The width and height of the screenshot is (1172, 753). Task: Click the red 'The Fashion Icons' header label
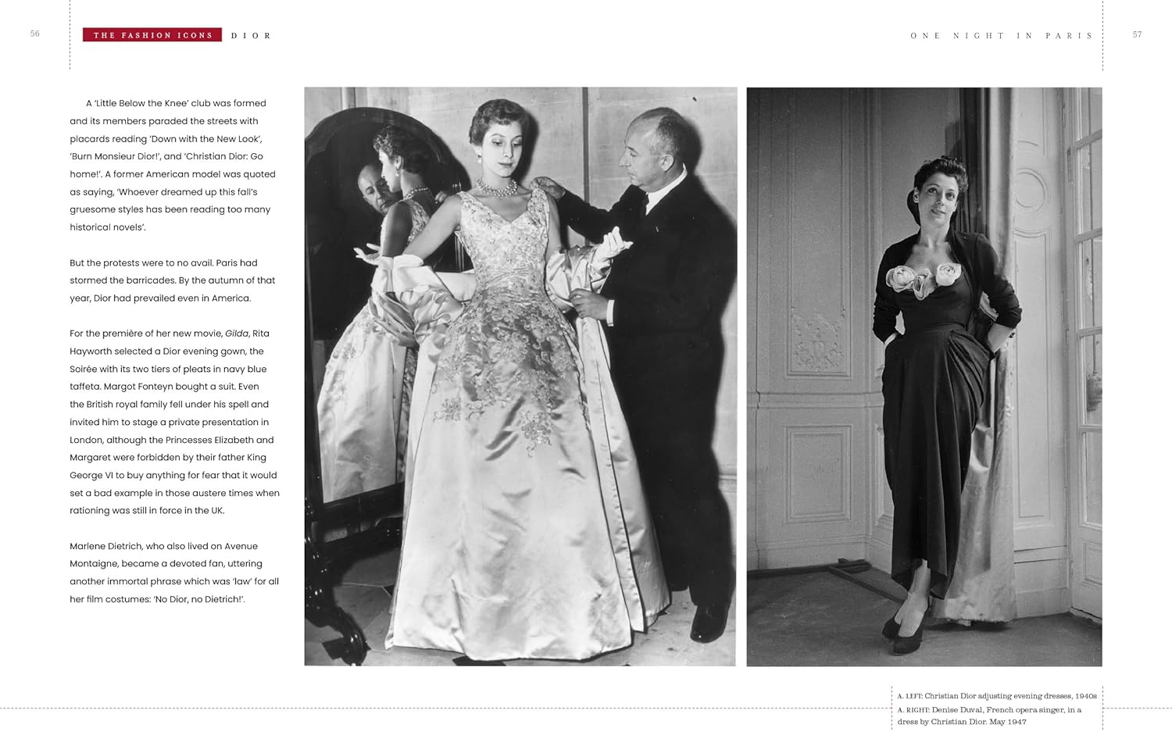tap(152, 35)
